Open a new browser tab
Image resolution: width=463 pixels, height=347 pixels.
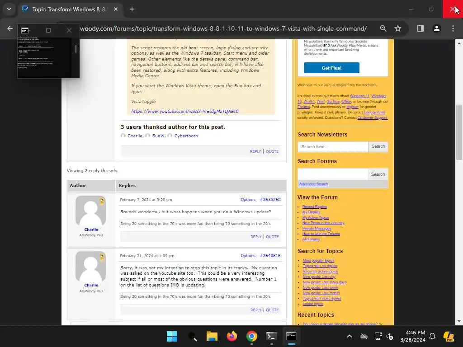point(132,9)
